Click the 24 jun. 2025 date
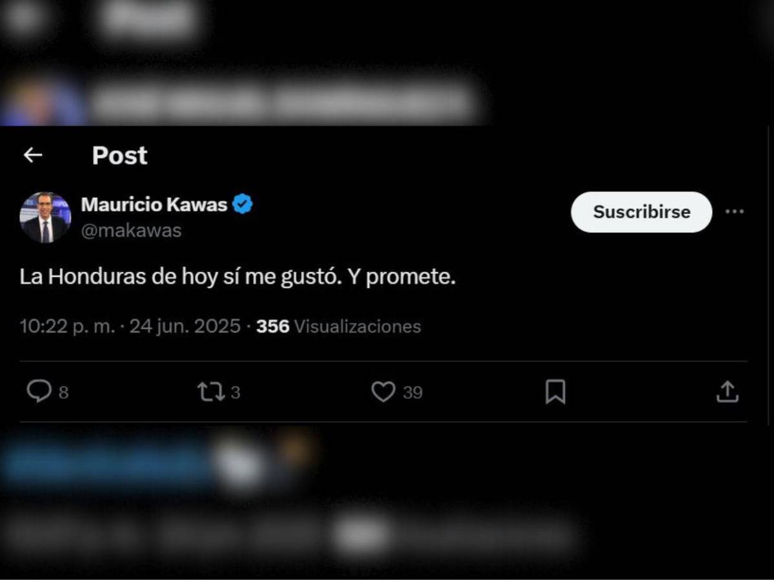The width and height of the screenshot is (774, 580). 185,327
